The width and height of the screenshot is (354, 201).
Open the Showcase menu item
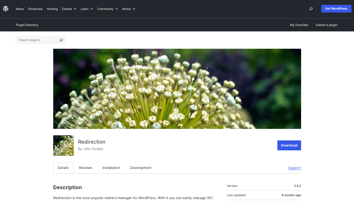[x=35, y=9]
